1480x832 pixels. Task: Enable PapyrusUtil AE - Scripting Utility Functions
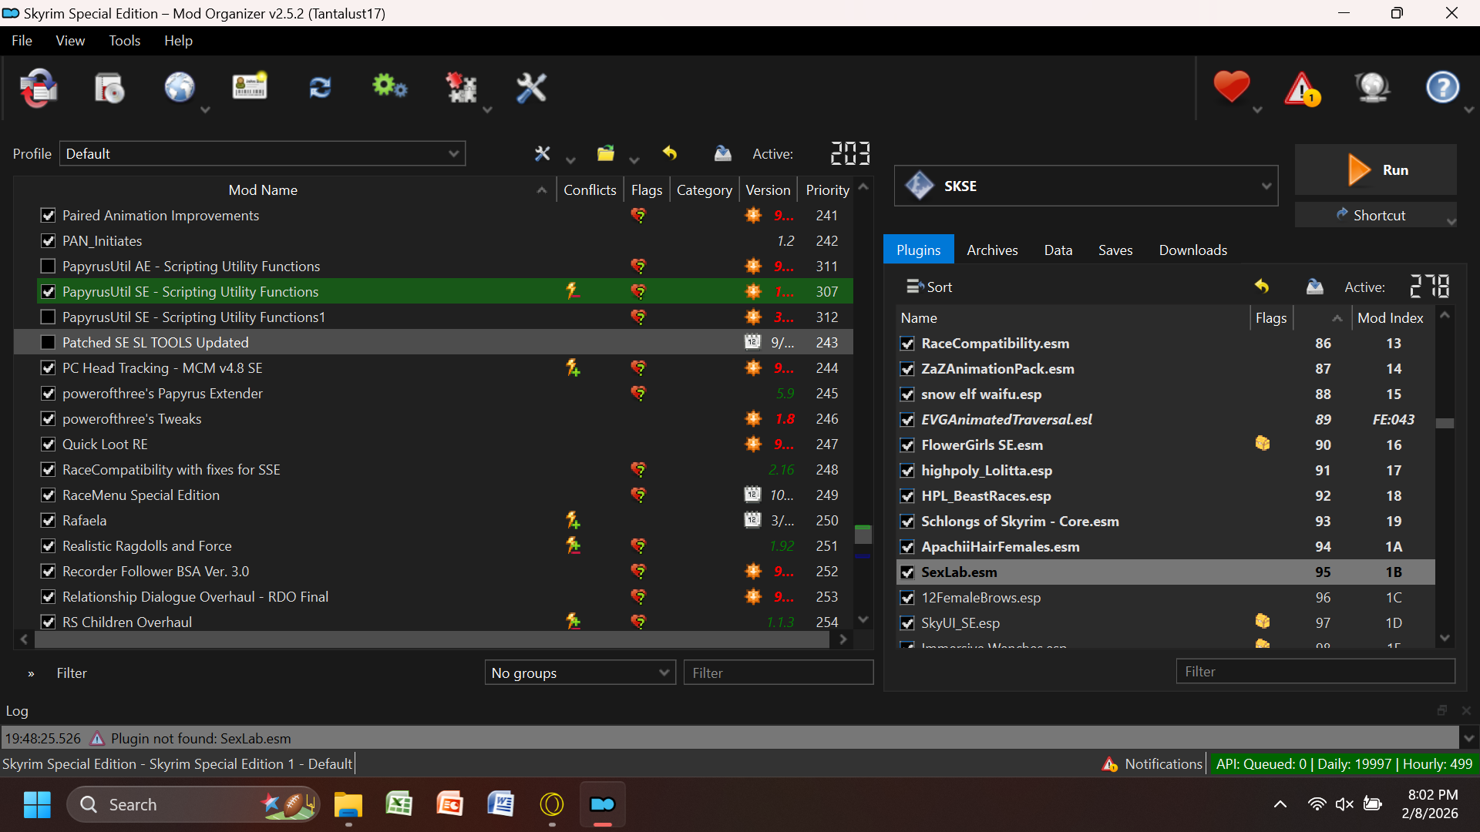pos(49,267)
